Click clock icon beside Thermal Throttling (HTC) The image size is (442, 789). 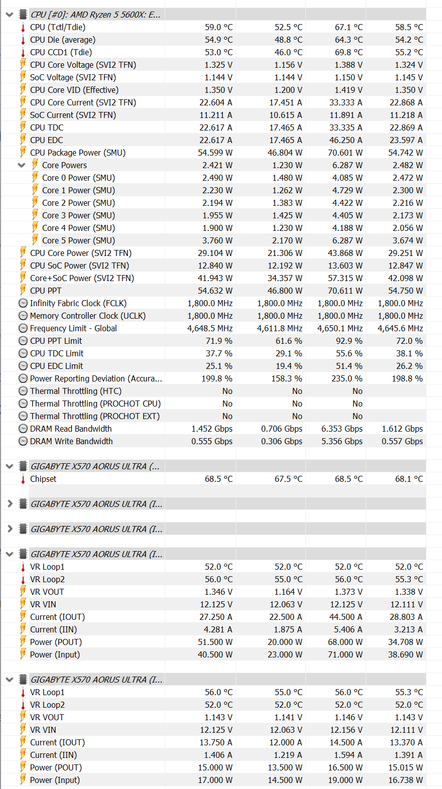point(23,391)
